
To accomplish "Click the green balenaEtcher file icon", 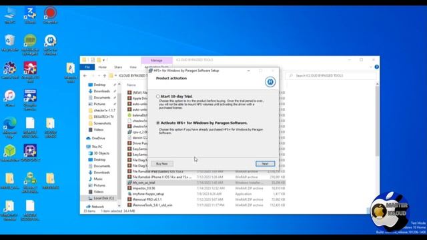I will point(129,115).
